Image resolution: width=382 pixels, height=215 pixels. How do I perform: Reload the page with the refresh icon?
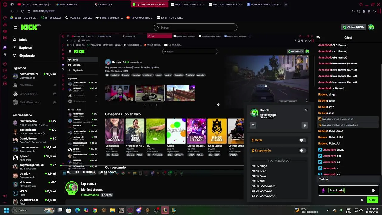click(22, 11)
